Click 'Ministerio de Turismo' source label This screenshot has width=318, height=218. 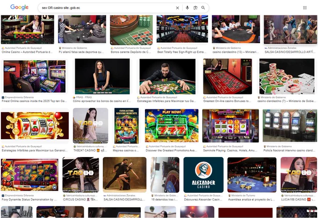243,196
